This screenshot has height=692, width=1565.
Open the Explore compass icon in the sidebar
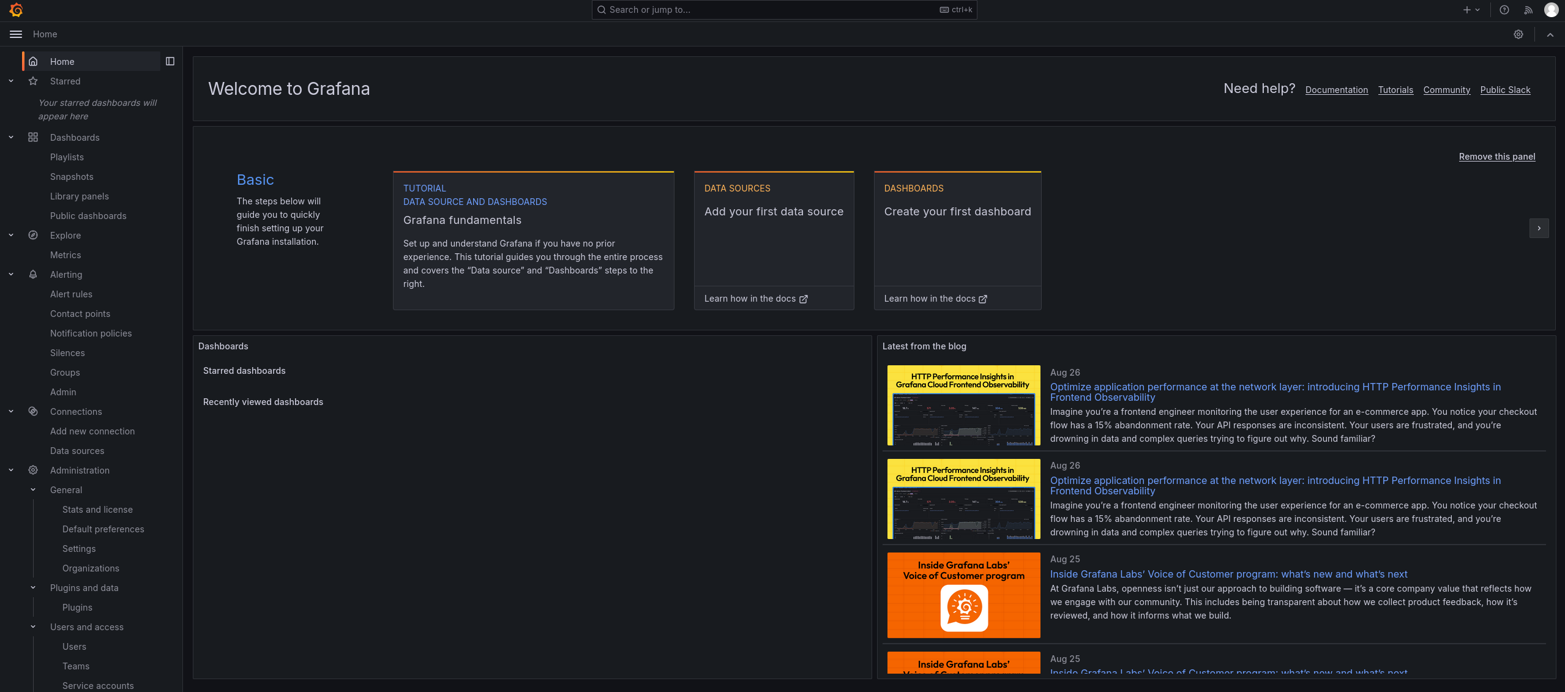(x=33, y=235)
